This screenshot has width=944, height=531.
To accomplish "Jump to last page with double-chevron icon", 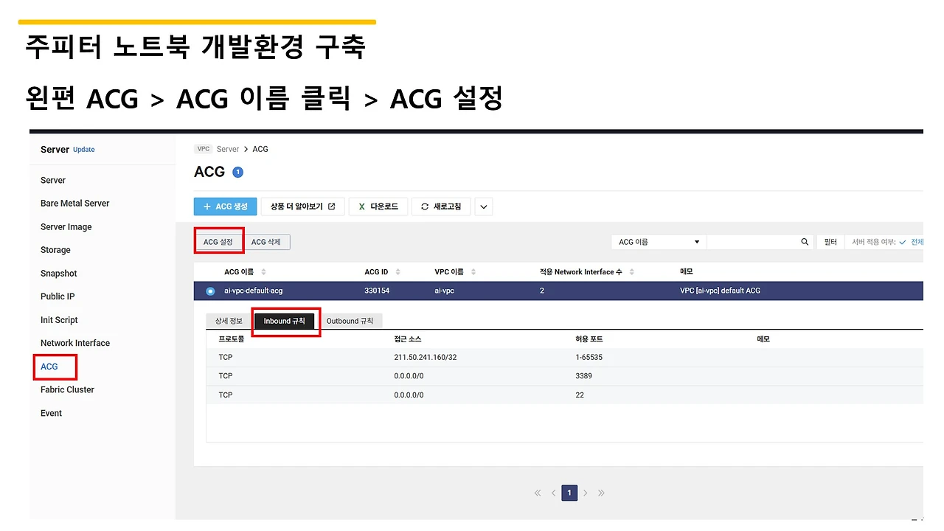I will 601,493.
